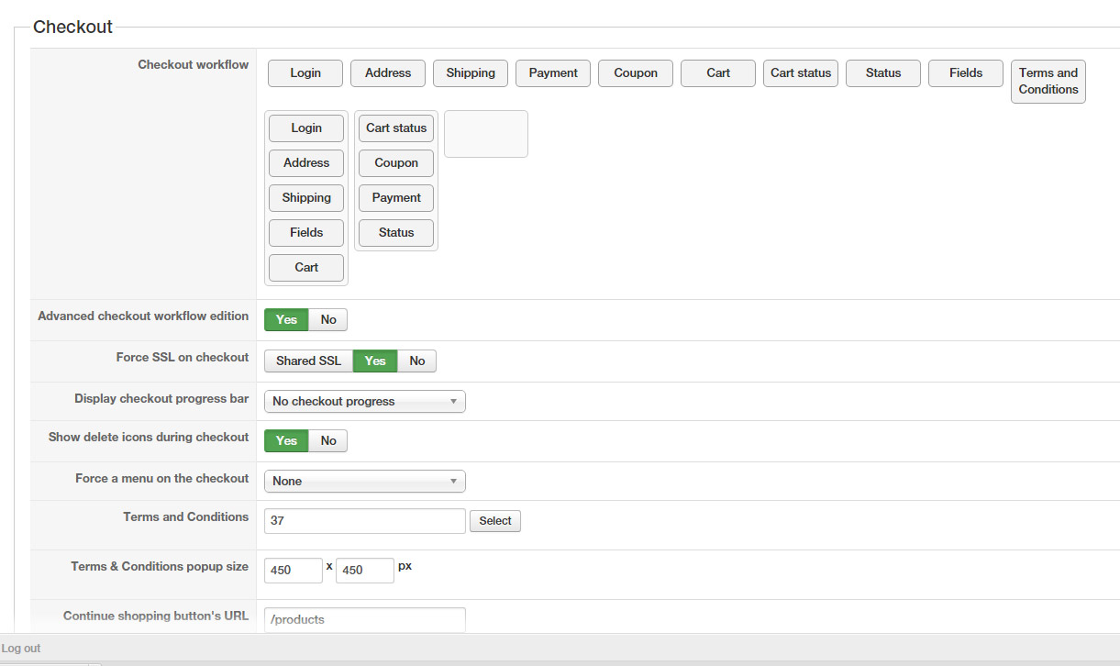Image resolution: width=1120 pixels, height=666 pixels.
Task: Disable Show delete icons during checkout
Action: coord(328,441)
